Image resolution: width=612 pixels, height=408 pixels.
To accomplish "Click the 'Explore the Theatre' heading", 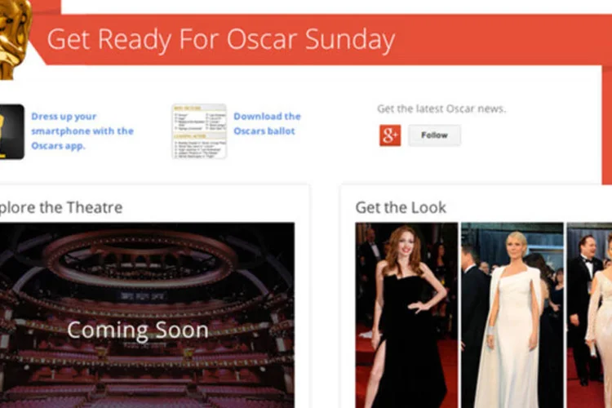I will pyautogui.click(x=61, y=207).
